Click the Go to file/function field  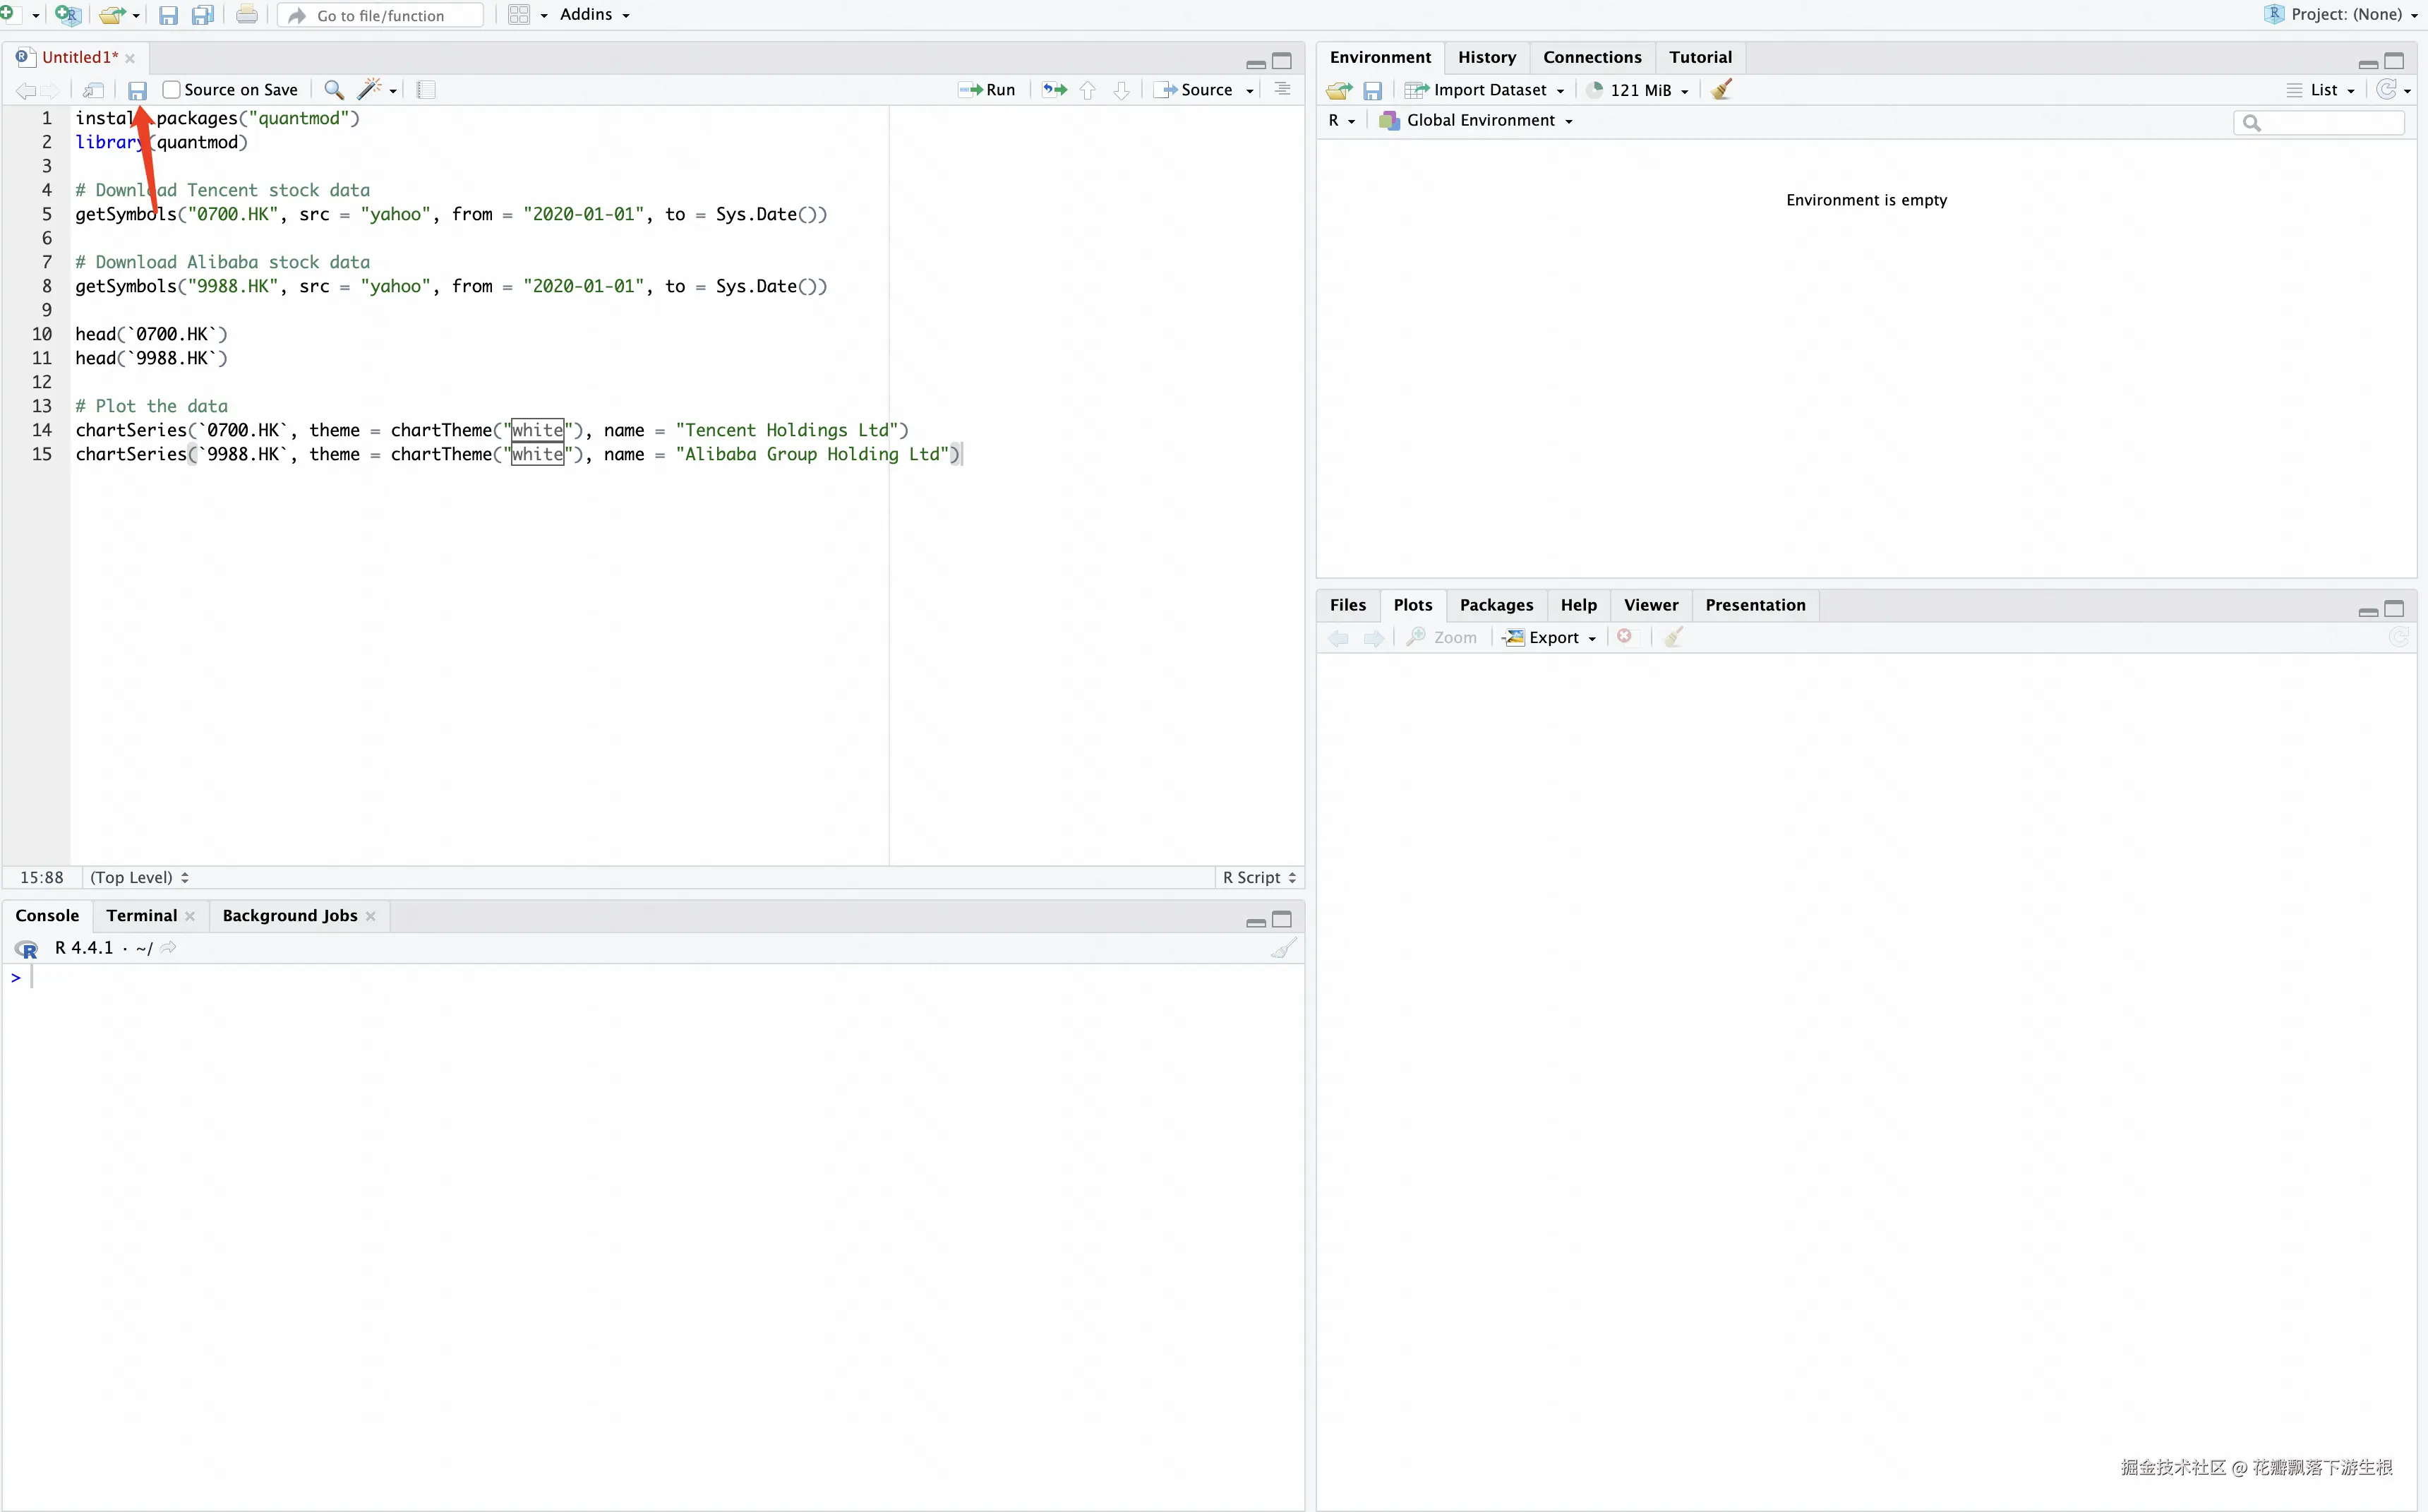pyautogui.click(x=381, y=15)
